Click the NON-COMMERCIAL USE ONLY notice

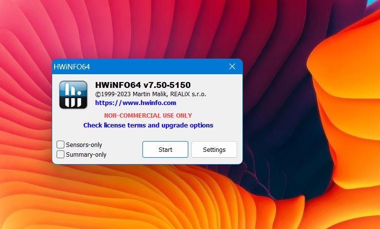148,115
